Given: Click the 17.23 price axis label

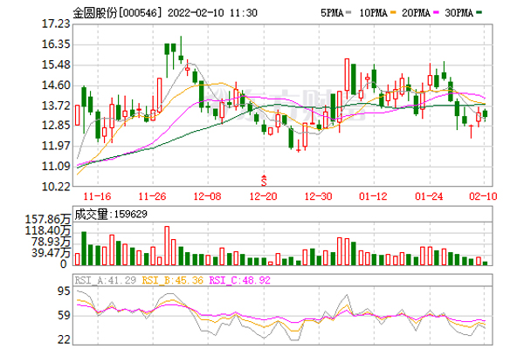Looking at the screenshot, I should point(56,24).
